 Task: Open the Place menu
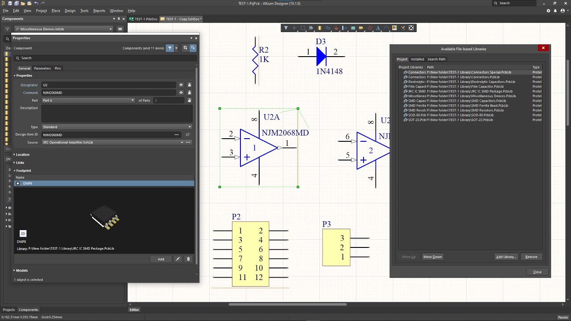pyautogui.click(x=56, y=11)
